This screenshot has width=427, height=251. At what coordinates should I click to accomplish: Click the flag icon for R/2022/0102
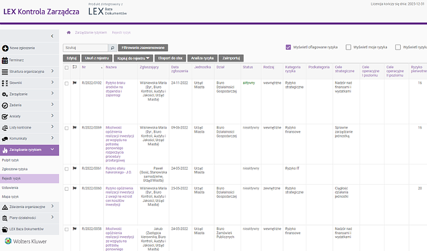click(x=75, y=83)
